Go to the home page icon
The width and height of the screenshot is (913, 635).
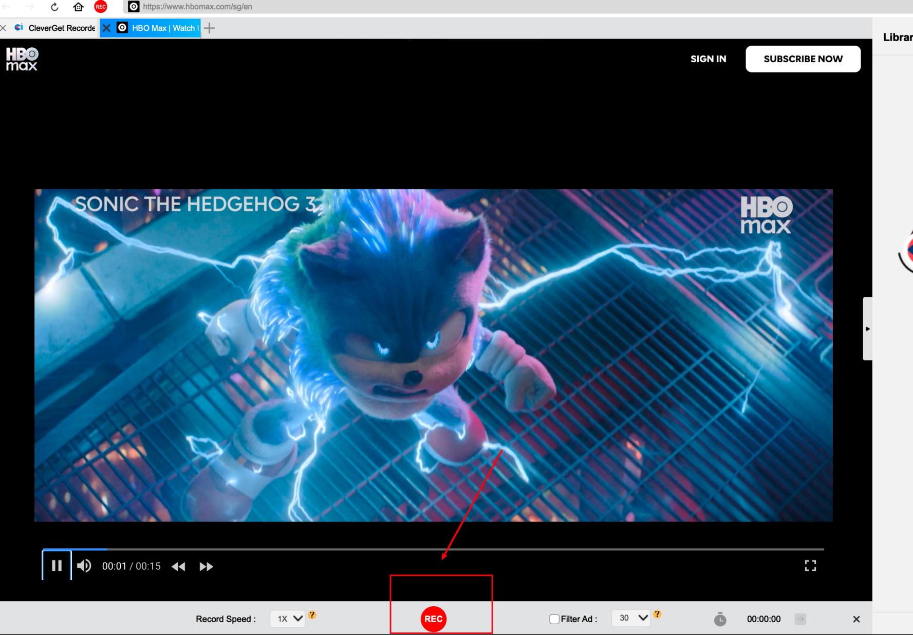(x=78, y=7)
